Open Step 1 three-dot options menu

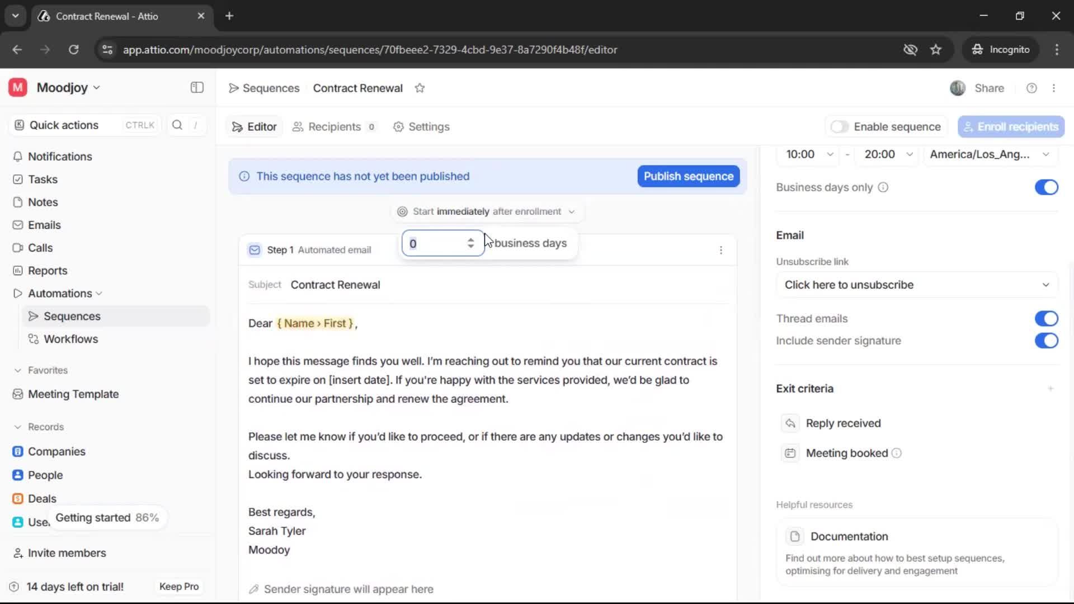[720, 250]
